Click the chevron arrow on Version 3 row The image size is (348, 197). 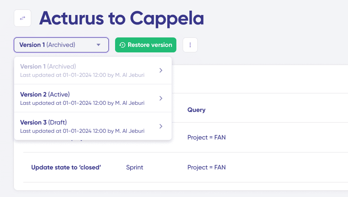(x=161, y=126)
